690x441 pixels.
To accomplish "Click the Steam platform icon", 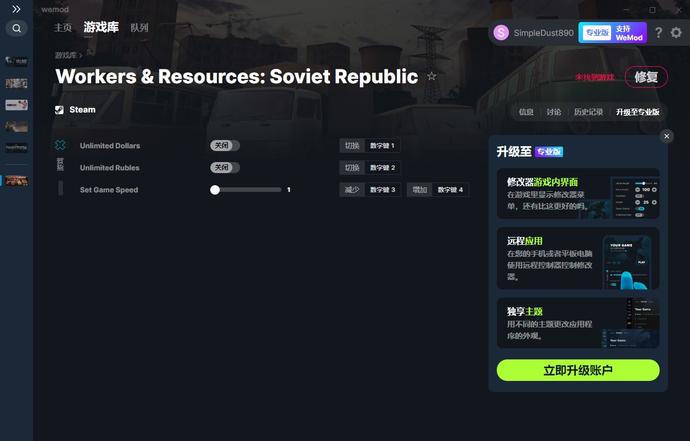I will [x=60, y=110].
